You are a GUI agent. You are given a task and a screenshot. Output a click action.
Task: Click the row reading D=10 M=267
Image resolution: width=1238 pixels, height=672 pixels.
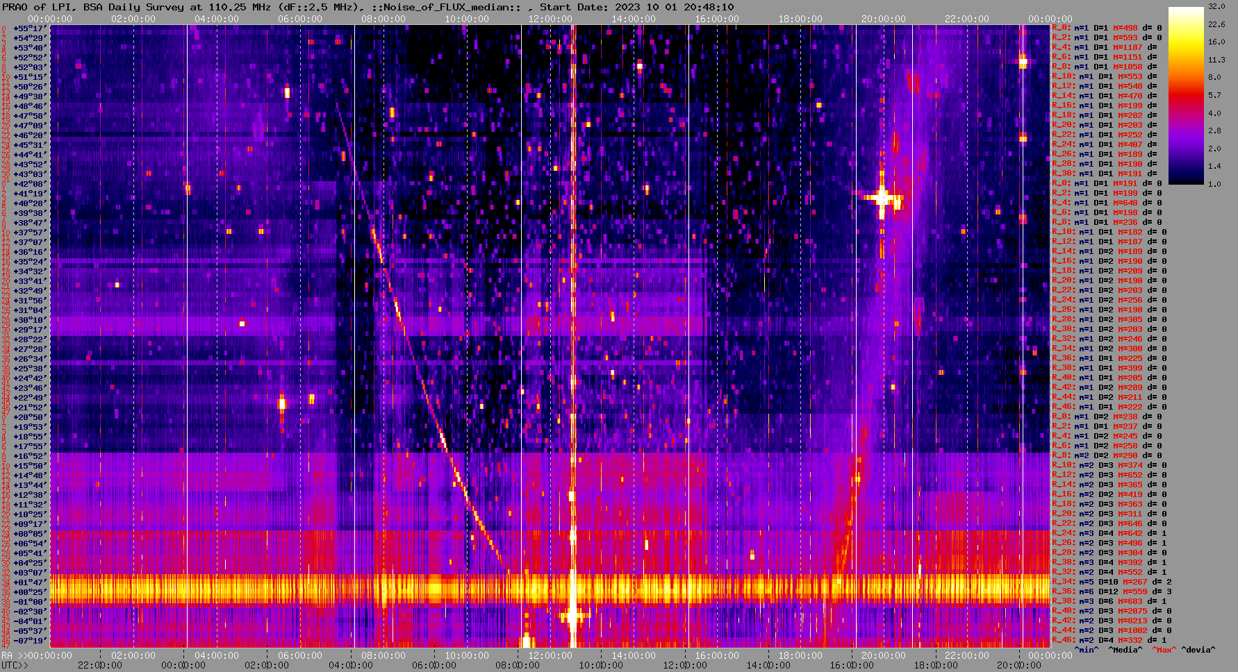[x=1112, y=582]
